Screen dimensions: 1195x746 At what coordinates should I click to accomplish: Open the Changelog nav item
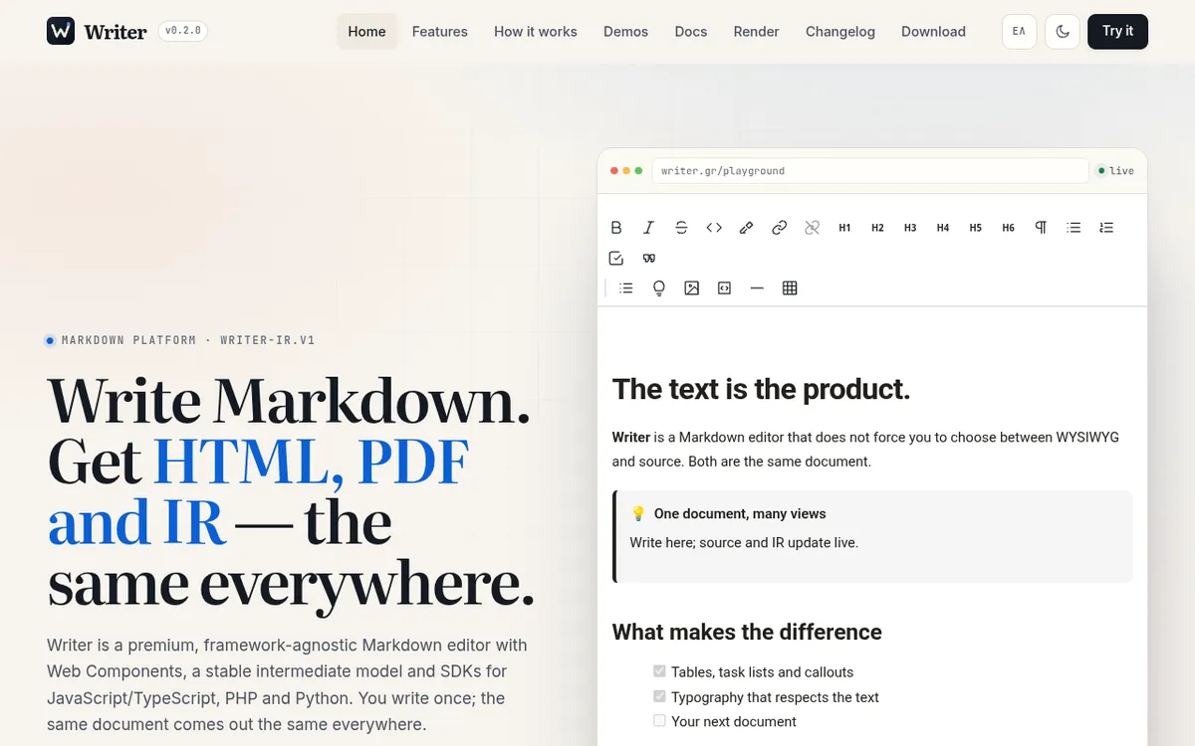coord(840,32)
